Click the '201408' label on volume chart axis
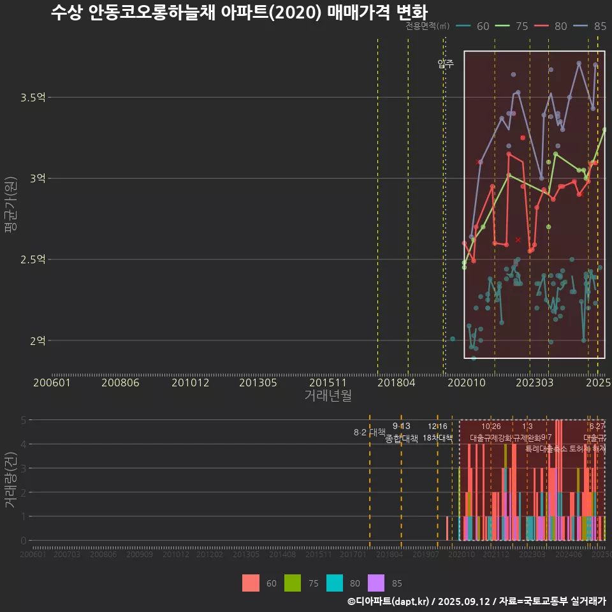 click(282, 554)
